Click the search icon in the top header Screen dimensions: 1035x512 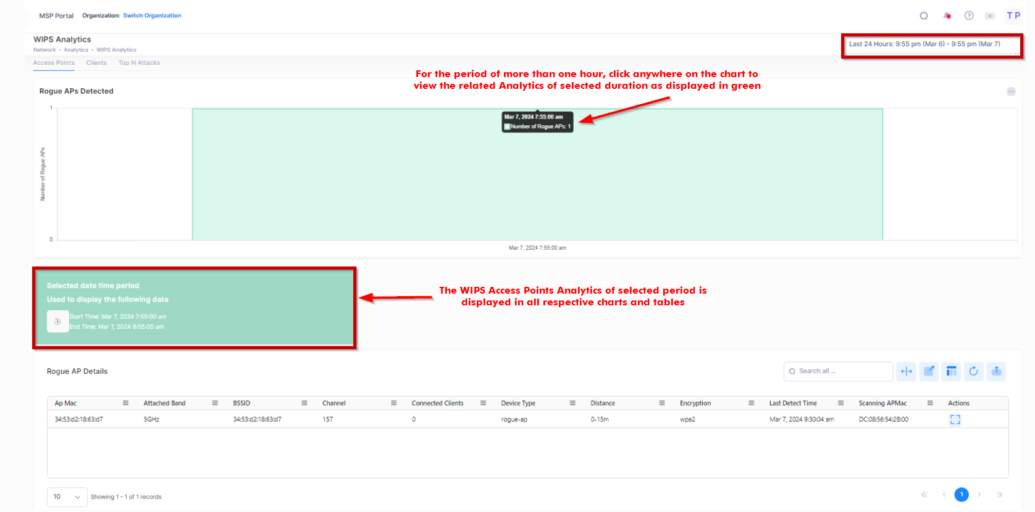923,16
